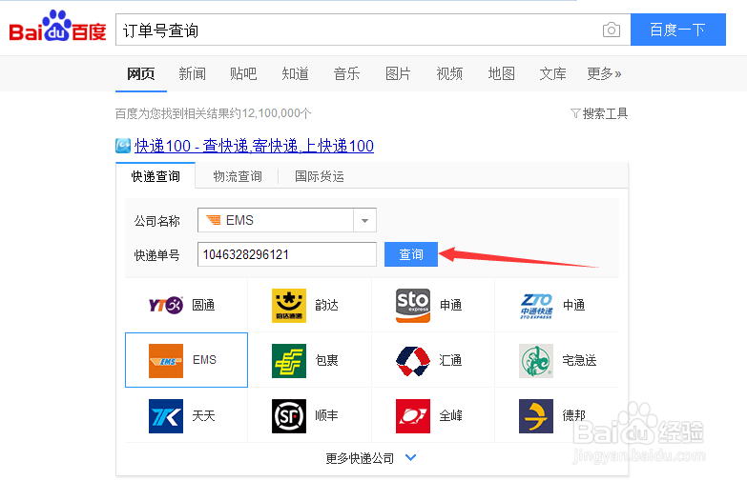Switch to the 文库 tab
Viewport: 747px width, 481px height.
(x=552, y=73)
